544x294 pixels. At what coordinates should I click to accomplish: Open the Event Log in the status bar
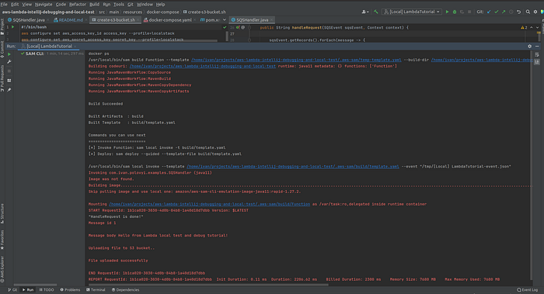pyautogui.click(x=528, y=290)
